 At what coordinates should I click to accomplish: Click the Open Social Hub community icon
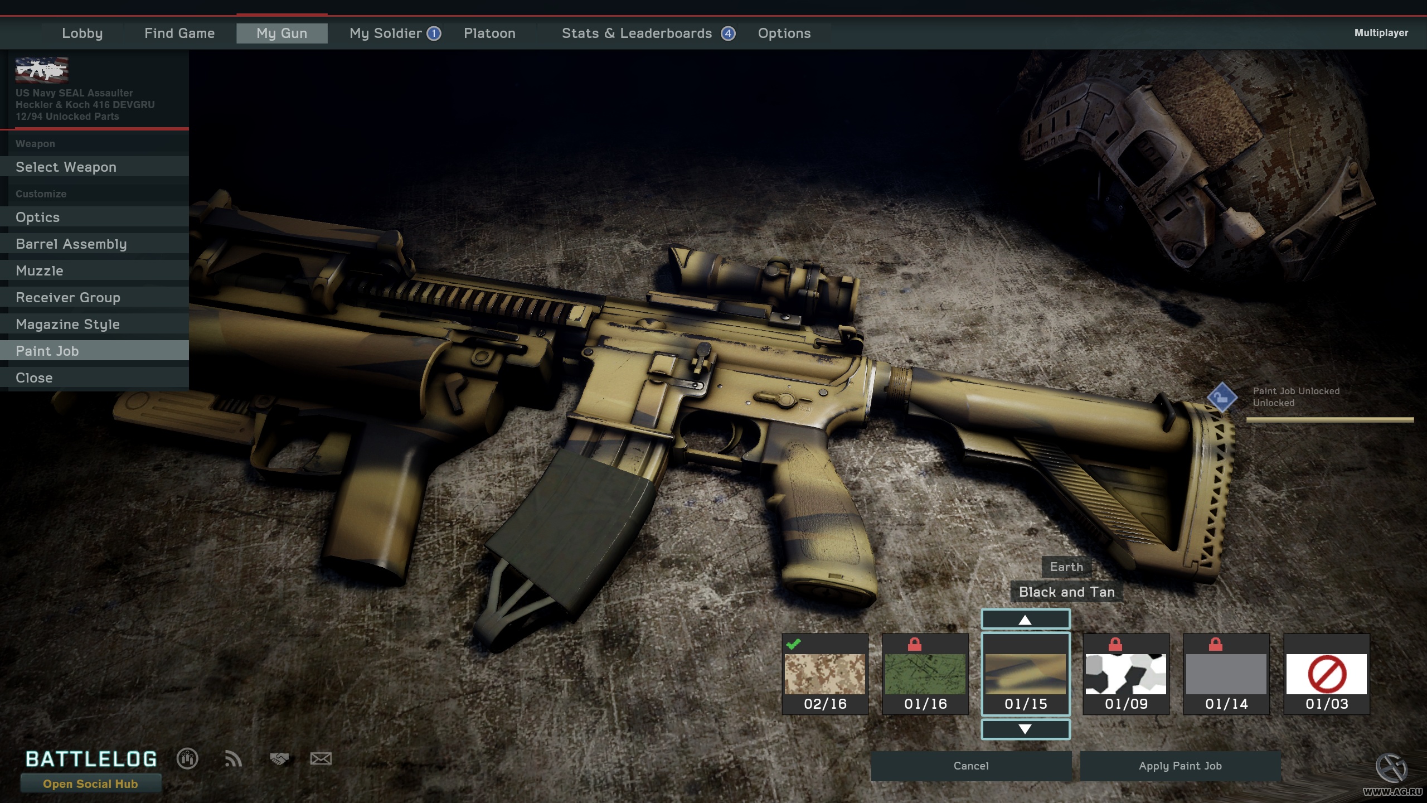(187, 759)
